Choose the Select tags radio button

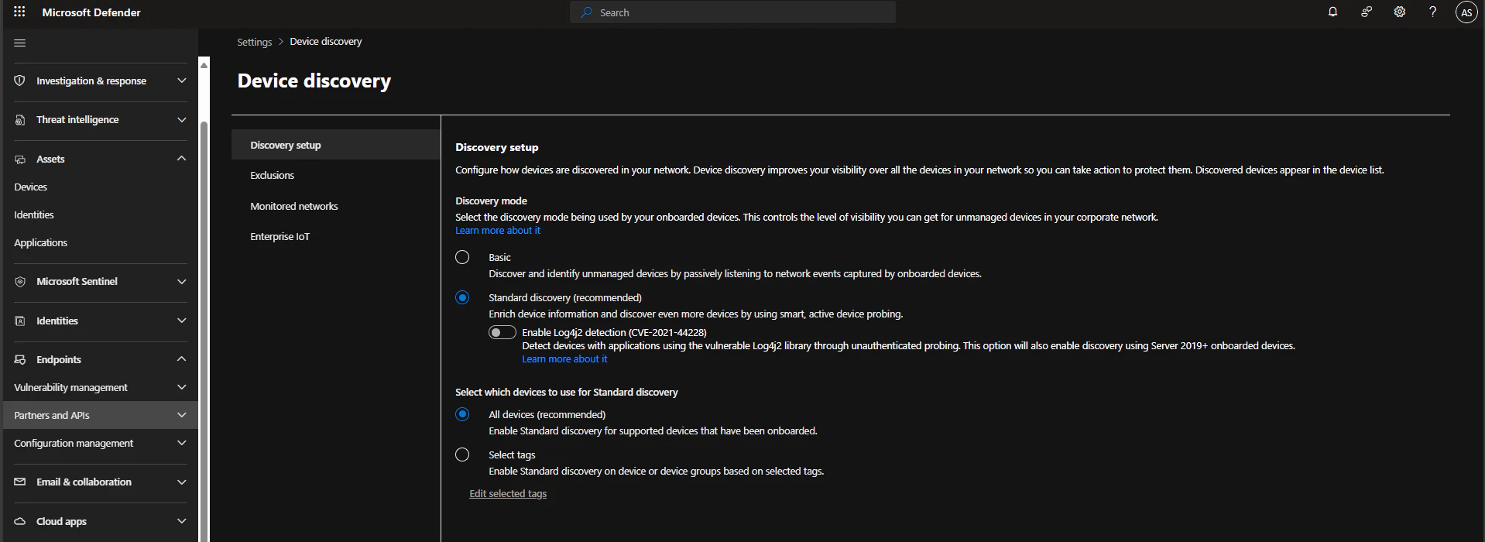coord(462,455)
